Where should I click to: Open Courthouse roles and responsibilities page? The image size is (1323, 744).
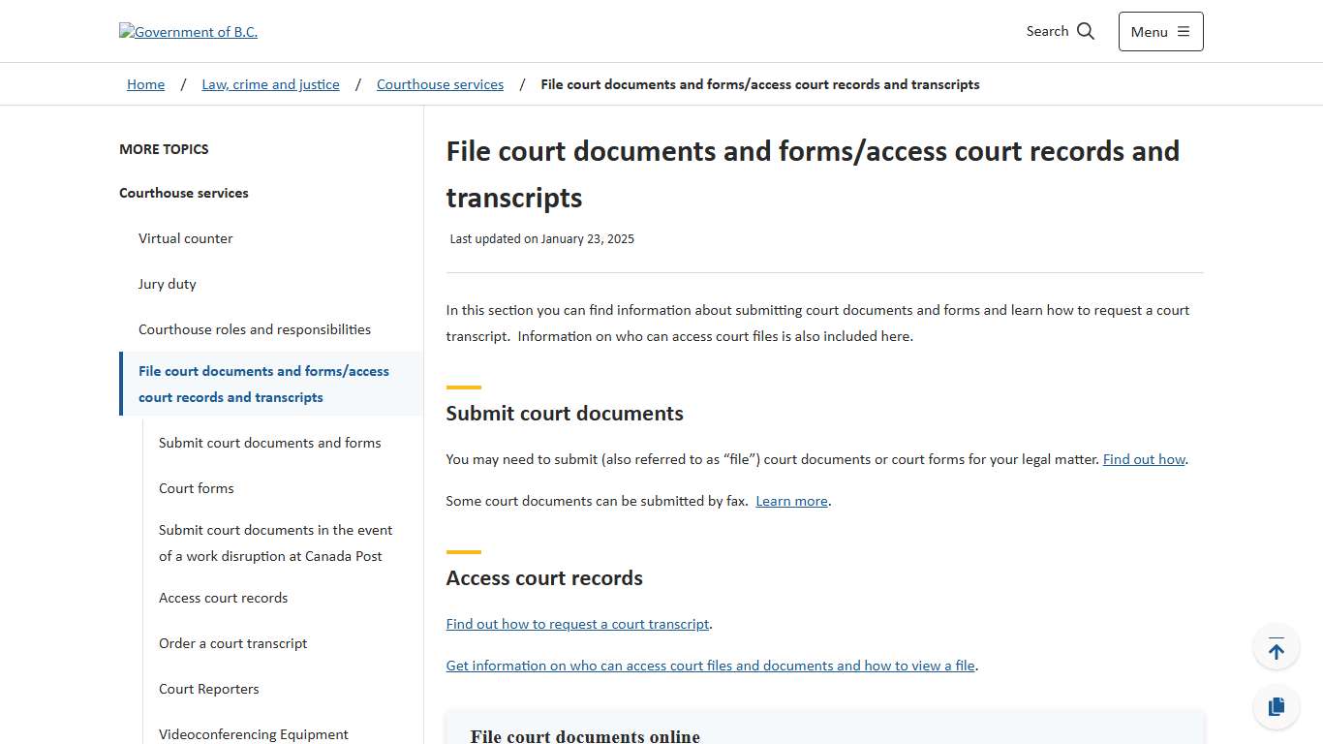(255, 329)
